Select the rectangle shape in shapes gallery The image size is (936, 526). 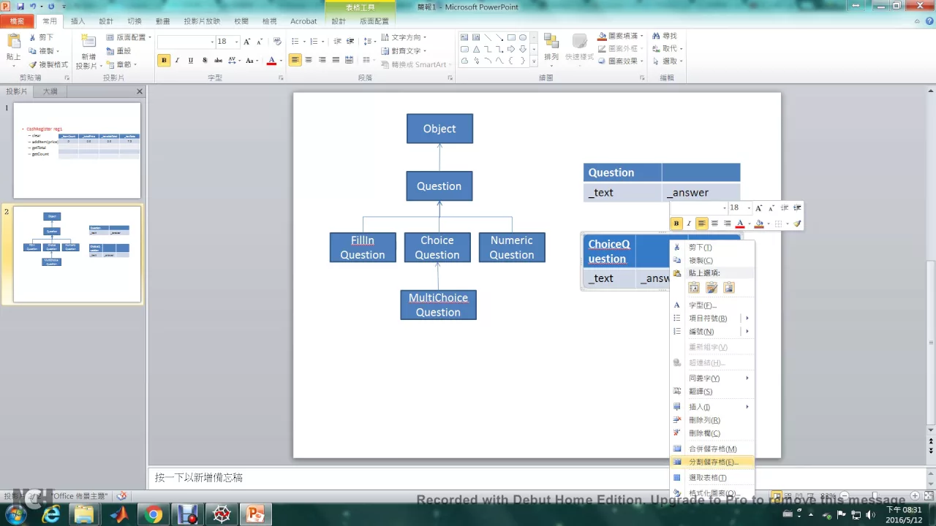tap(512, 38)
